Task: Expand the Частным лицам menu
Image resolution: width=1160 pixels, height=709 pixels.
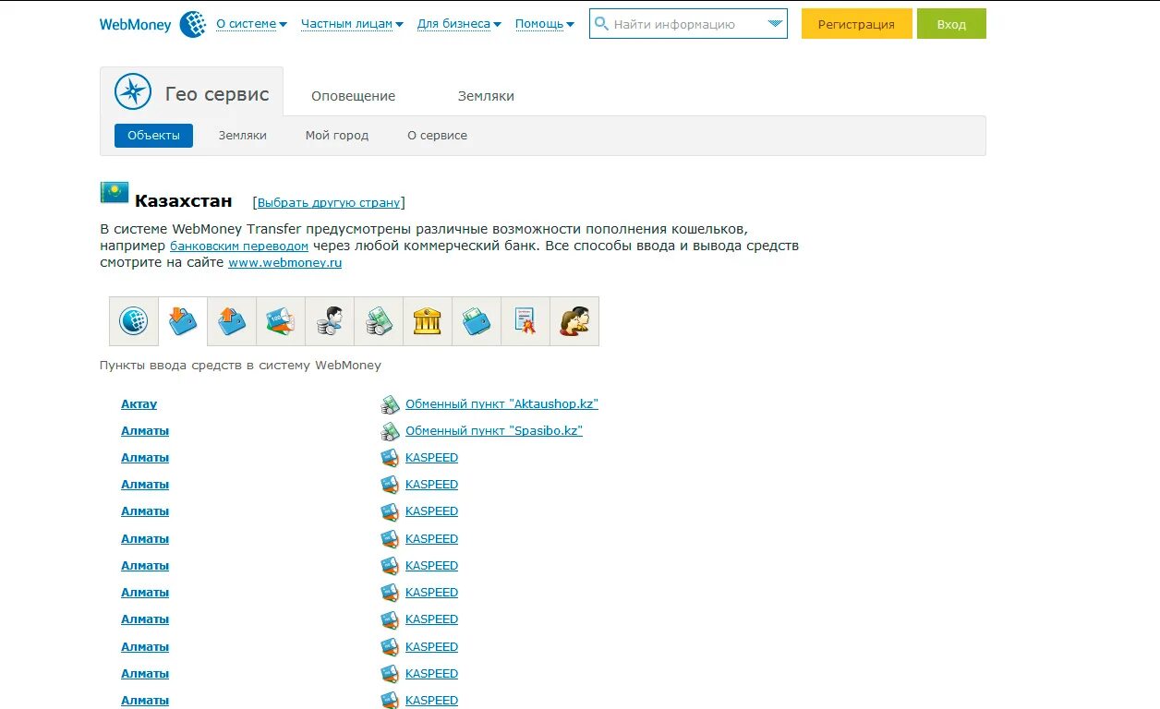Action: coord(352,24)
